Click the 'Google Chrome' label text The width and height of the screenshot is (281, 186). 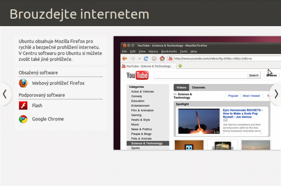pyautogui.click(x=48, y=119)
